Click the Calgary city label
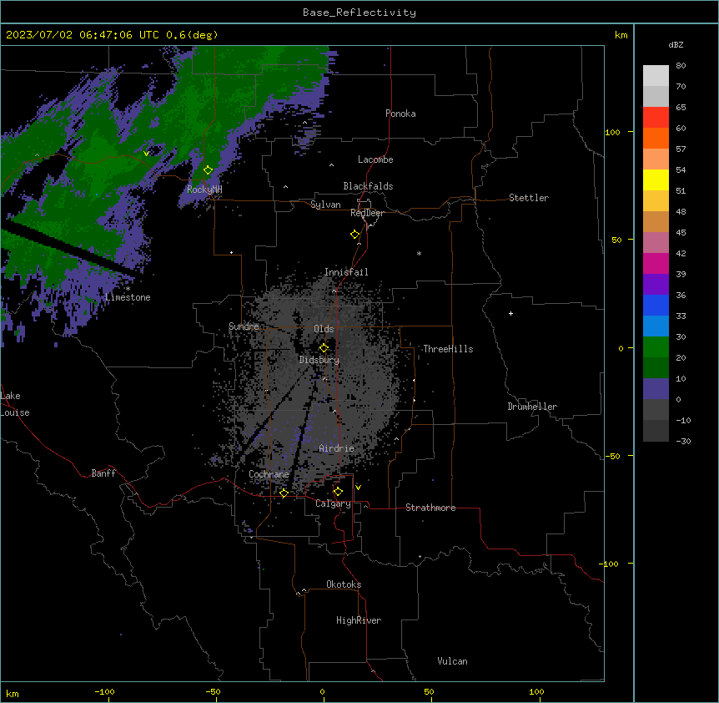The width and height of the screenshot is (719, 703). (x=334, y=503)
